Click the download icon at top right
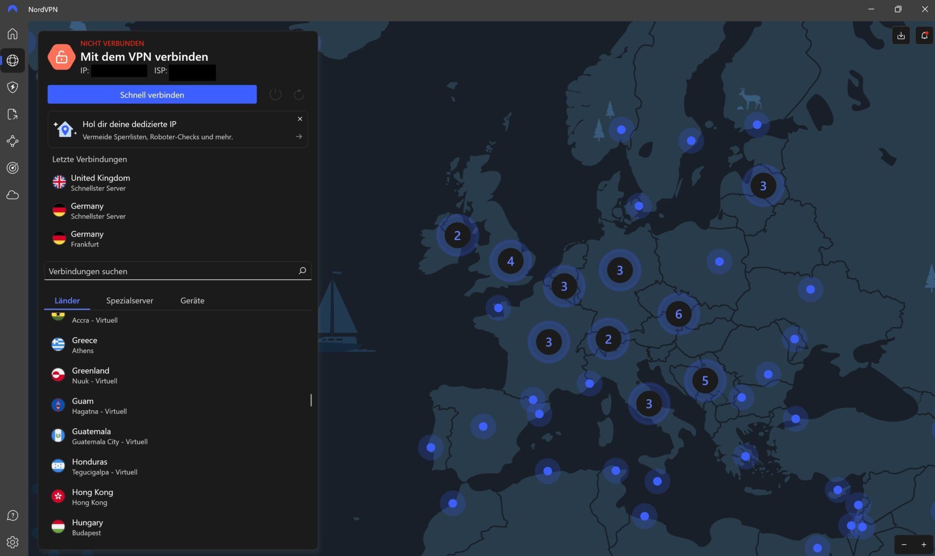This screenshot has width=935, height=556. (x=901, y=36)
